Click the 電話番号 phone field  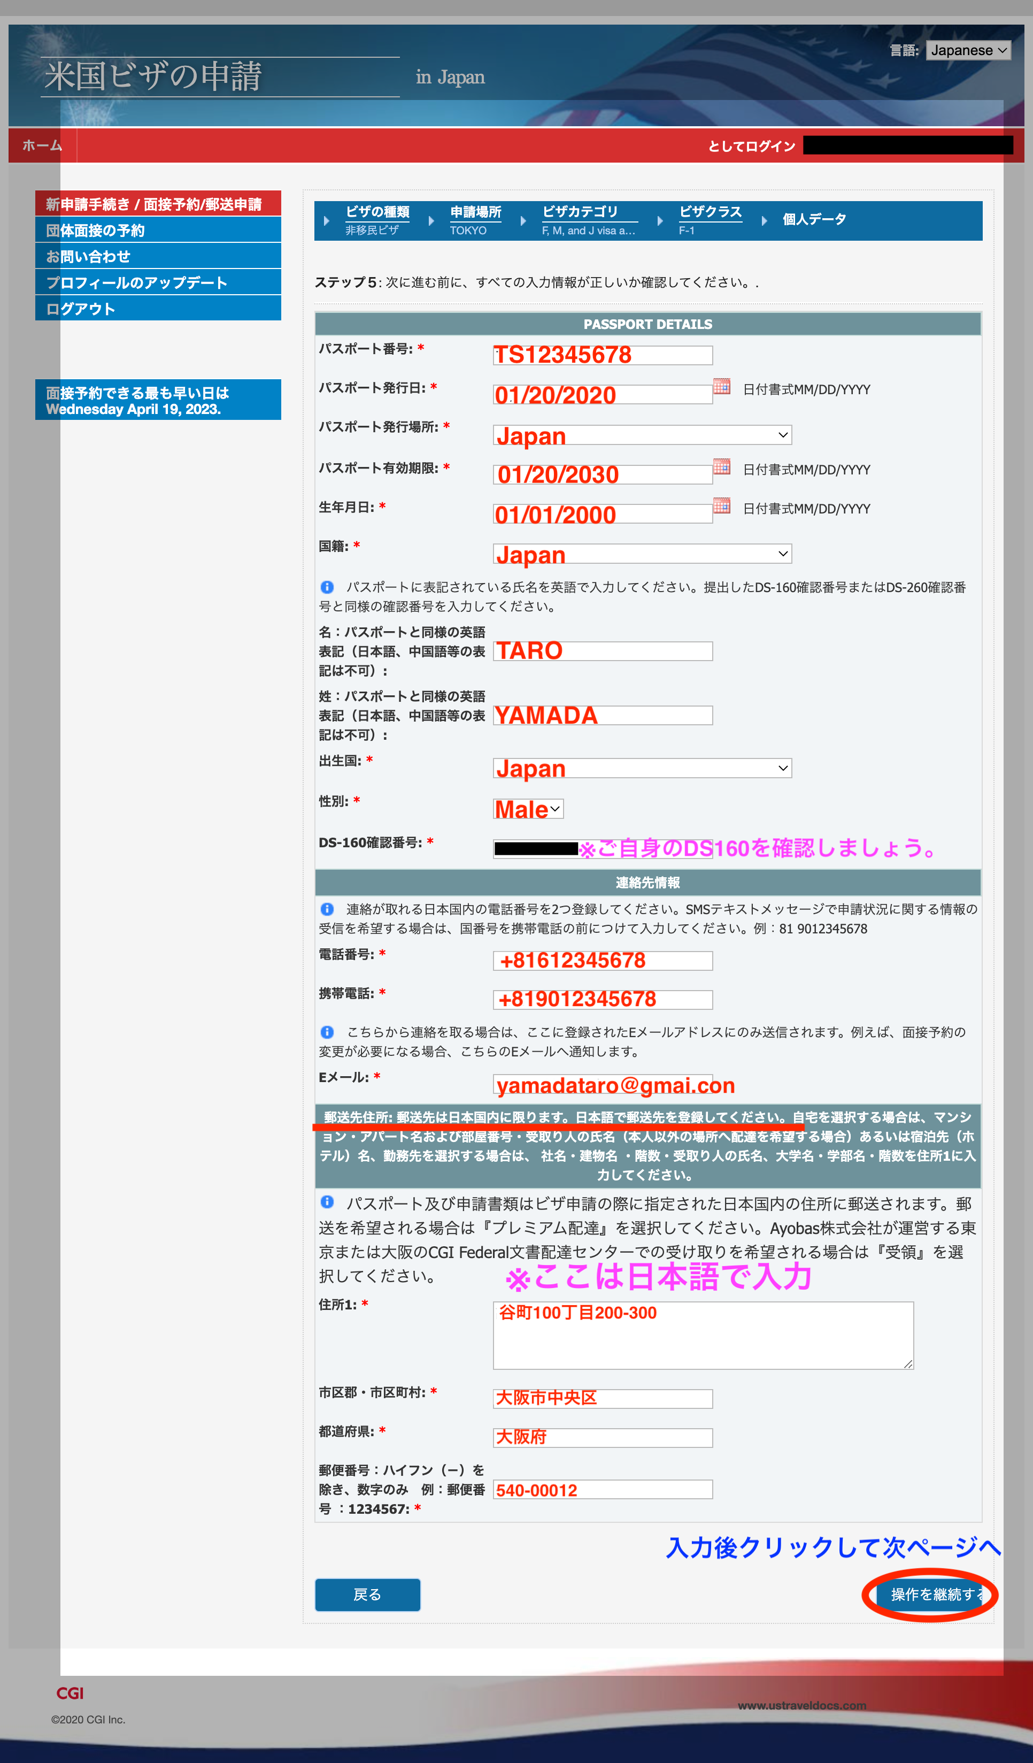603,961
